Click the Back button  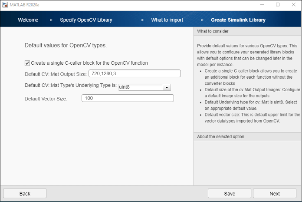click(25, 193)
